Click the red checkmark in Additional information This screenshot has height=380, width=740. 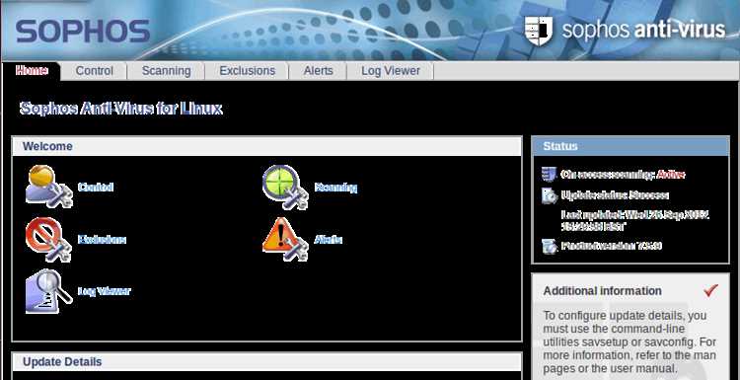coord(710,290)
